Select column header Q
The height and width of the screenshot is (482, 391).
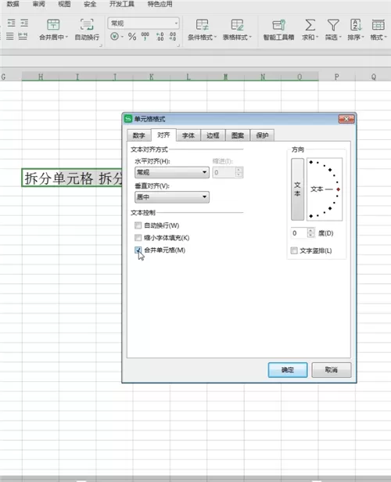[373, 77]
